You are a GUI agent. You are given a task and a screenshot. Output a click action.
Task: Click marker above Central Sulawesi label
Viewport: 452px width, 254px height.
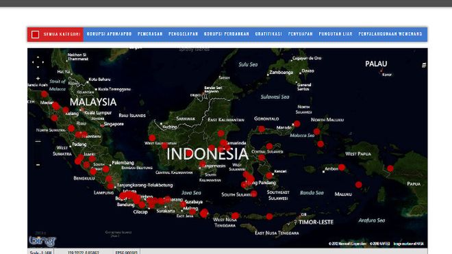coord(269,147)
